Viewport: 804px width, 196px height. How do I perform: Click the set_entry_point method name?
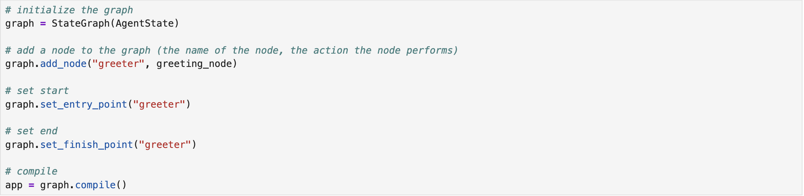click(84, 104)
